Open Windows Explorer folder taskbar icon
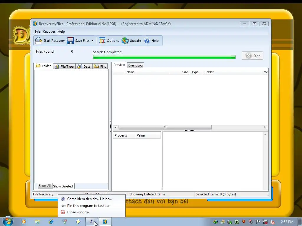 pyautogui.click(x=37, y=222)
